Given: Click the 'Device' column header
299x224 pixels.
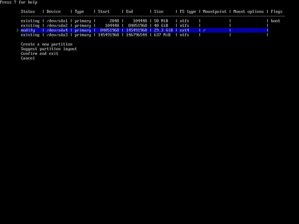Looking at the screenshot, I should click(x=54, y=12).
